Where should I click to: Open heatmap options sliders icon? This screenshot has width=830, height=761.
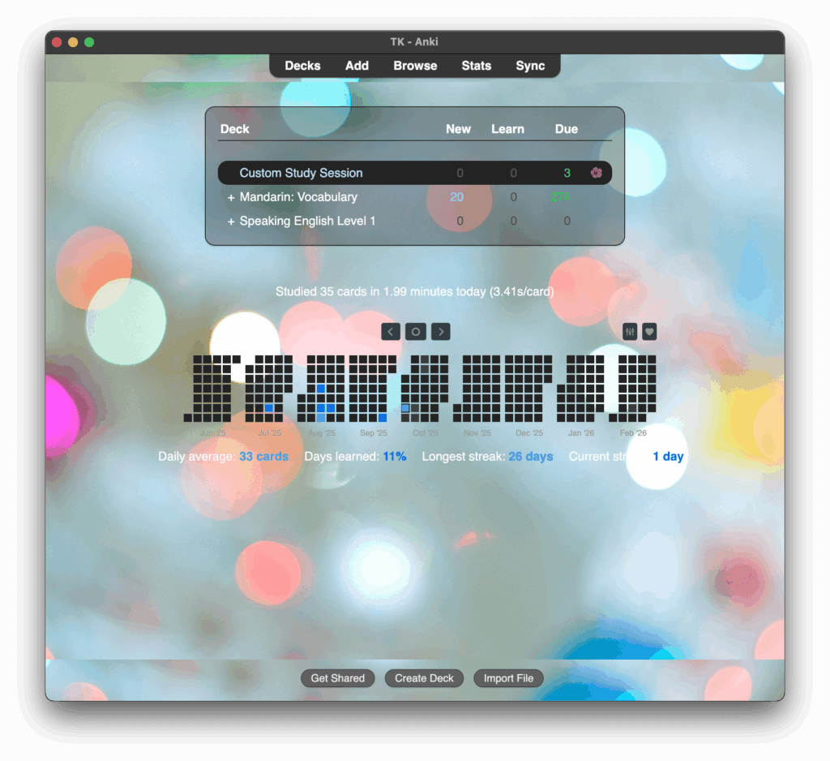pyautogui.click(x=630, y=332)
